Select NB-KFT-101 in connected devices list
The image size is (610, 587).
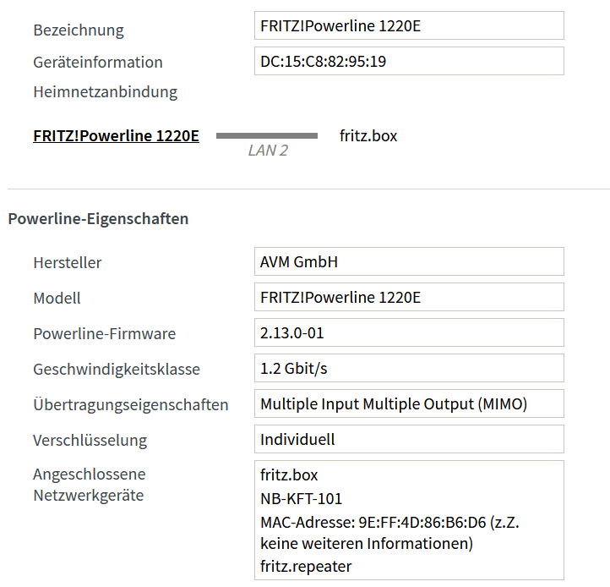302,498
